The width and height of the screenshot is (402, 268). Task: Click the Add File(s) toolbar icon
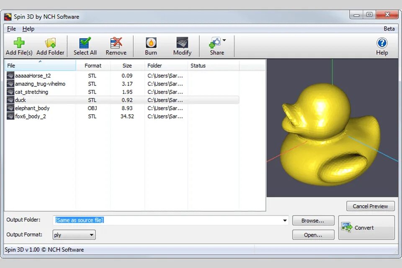(19, 43)
